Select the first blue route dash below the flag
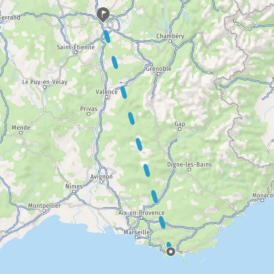The height and width of the screenshot is (274, 274). (107, 37)
